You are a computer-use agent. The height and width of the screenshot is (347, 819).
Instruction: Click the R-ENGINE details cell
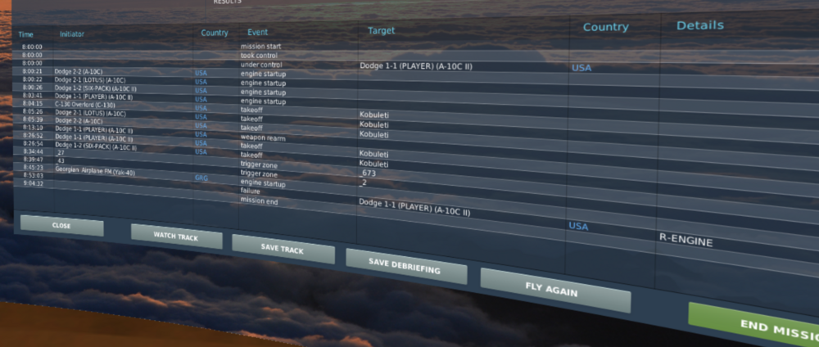686,240
